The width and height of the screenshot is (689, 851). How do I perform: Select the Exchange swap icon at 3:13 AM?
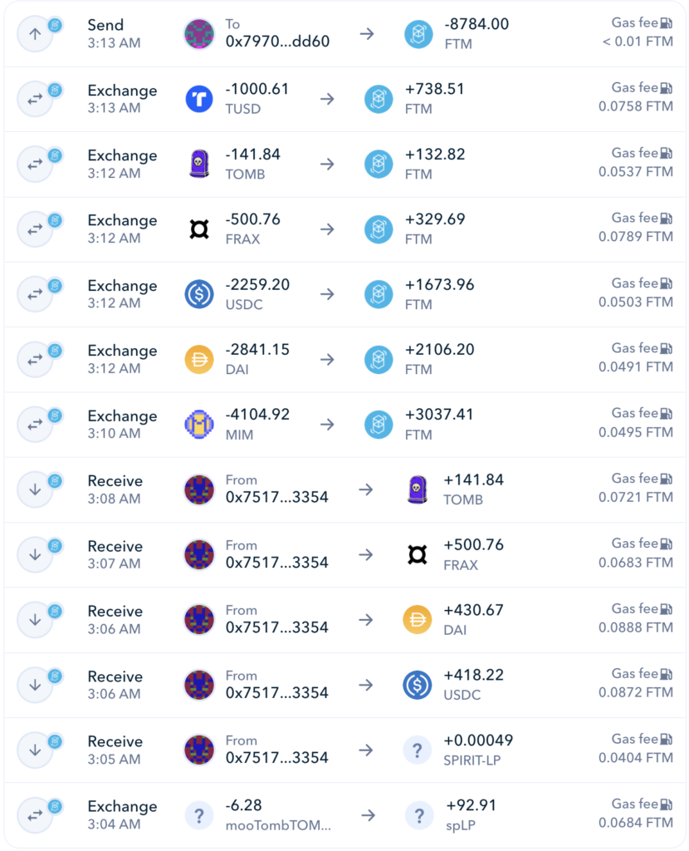[36, 98]
